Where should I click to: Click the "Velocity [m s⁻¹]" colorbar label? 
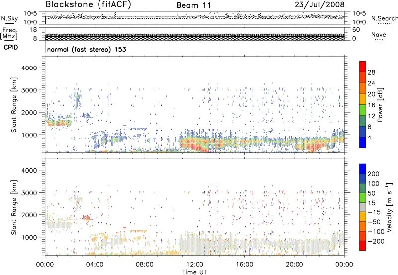[x=389, y=207]
